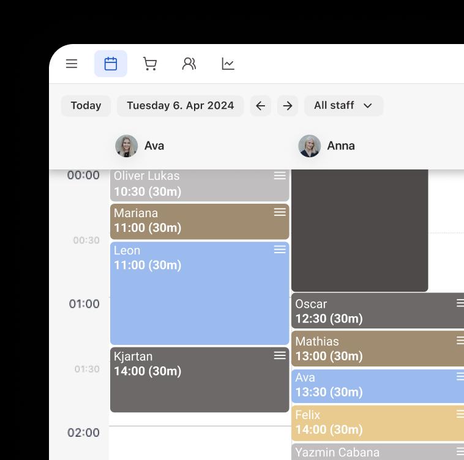Expand the All staff dropdown
Viewport: 464px width, 460px height.
point(343,106)
